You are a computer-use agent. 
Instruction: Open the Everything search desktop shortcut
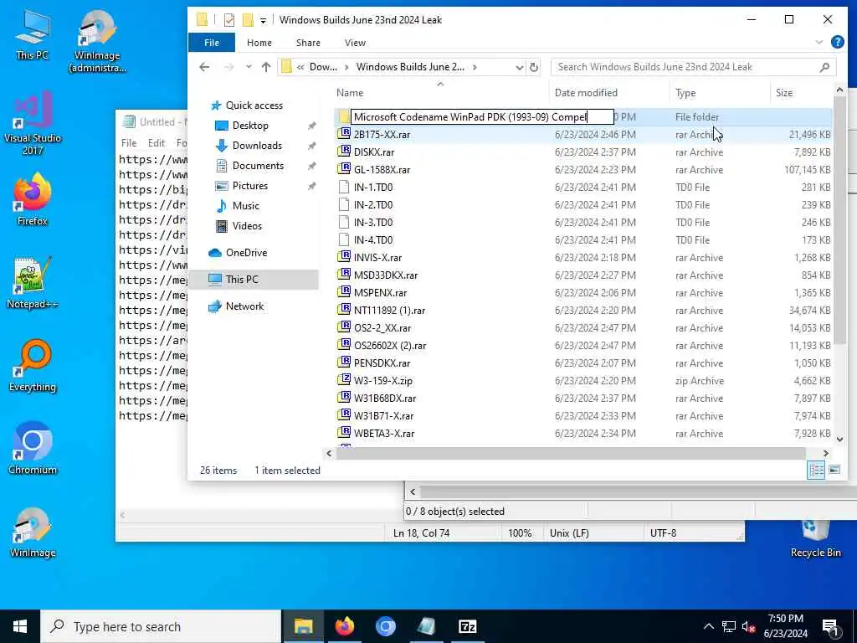(33, 367)
